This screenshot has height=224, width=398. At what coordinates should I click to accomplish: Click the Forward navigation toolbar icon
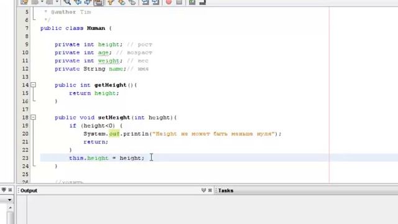pyautogui.click(x=50, y=2)
